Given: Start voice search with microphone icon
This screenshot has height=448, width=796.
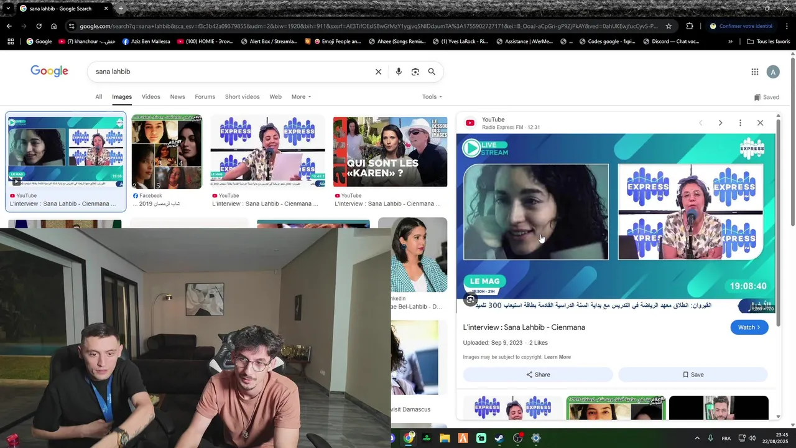Looking at the screenshot, I should 399,72.
